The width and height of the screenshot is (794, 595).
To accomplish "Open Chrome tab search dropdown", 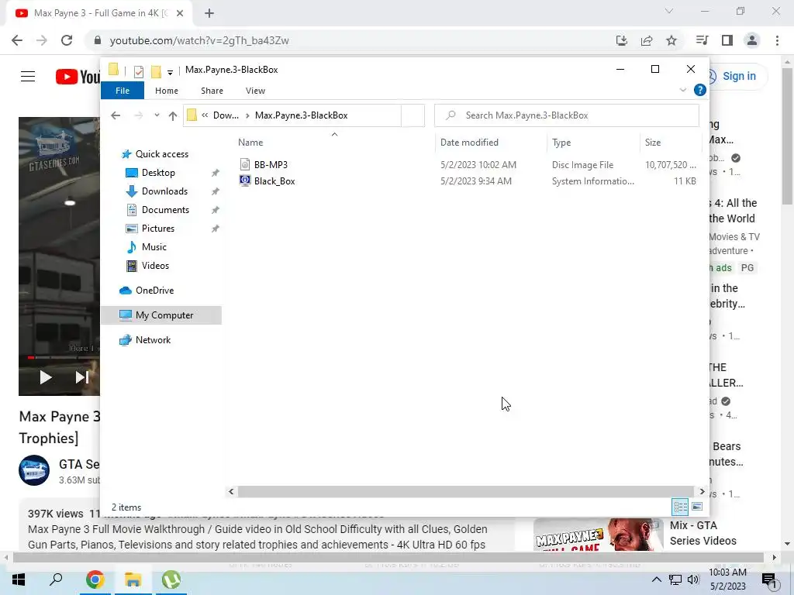I will click(669, 11).
